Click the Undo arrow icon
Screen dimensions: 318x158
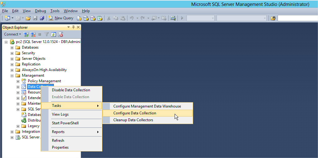coord(132,18)
